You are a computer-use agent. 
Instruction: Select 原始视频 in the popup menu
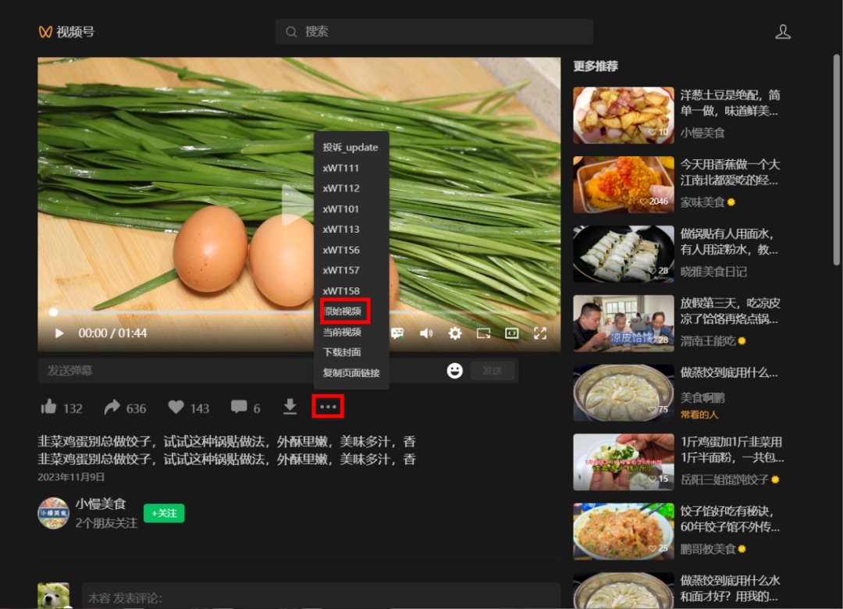tap(343, 311)
